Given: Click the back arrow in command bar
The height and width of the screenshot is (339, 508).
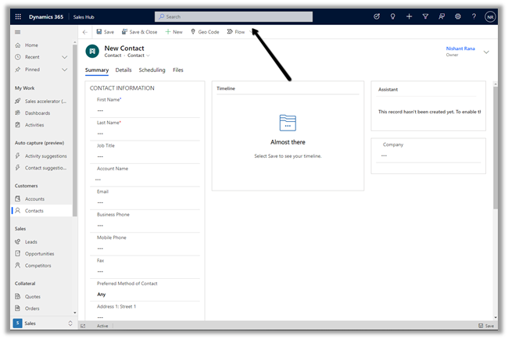Looking at the screenshot, I should point(84,32).
